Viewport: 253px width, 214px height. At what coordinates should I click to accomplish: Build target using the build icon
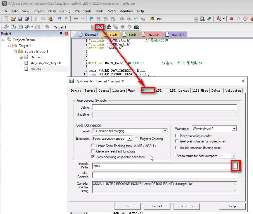point(13,27)
